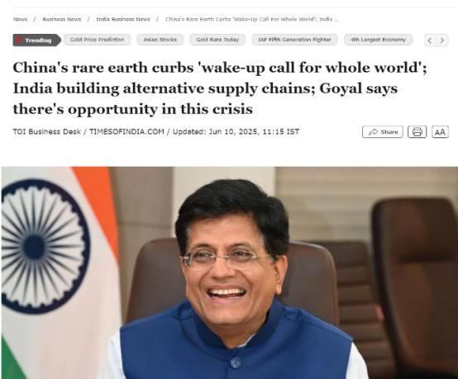Open the AA font size control
Viewport: 458px width, 379px height.
coord(440,132)
